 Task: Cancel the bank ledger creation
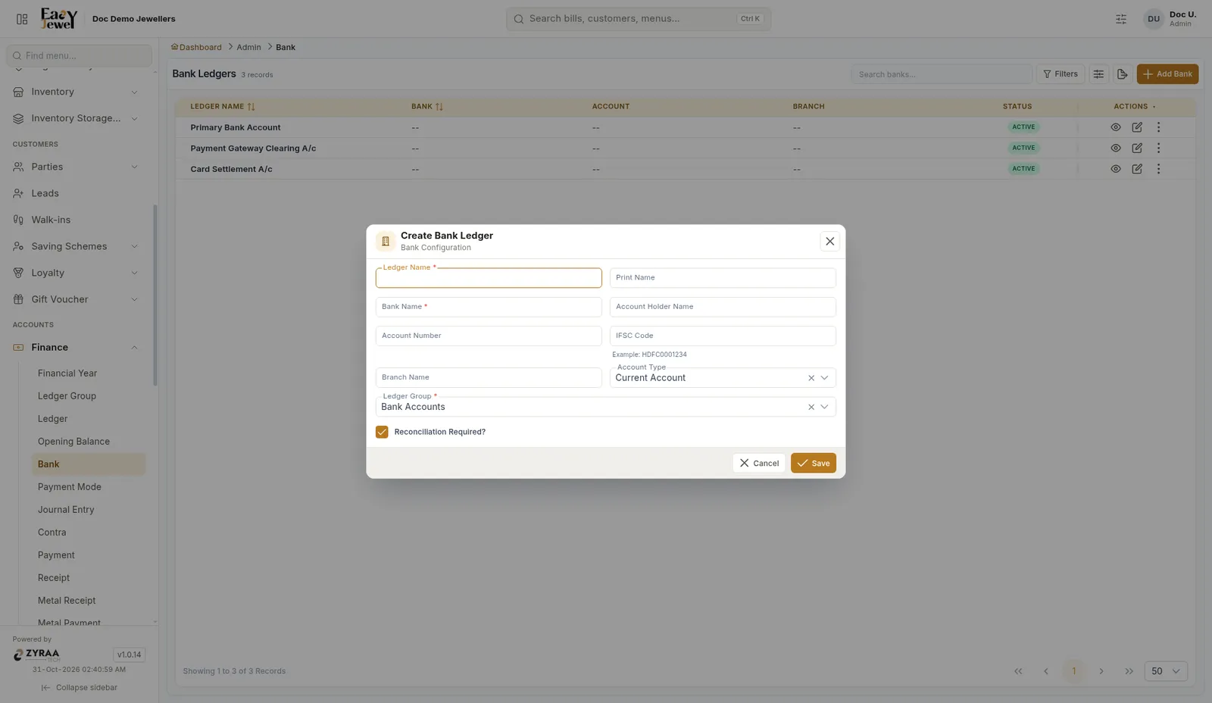(759, 463)
